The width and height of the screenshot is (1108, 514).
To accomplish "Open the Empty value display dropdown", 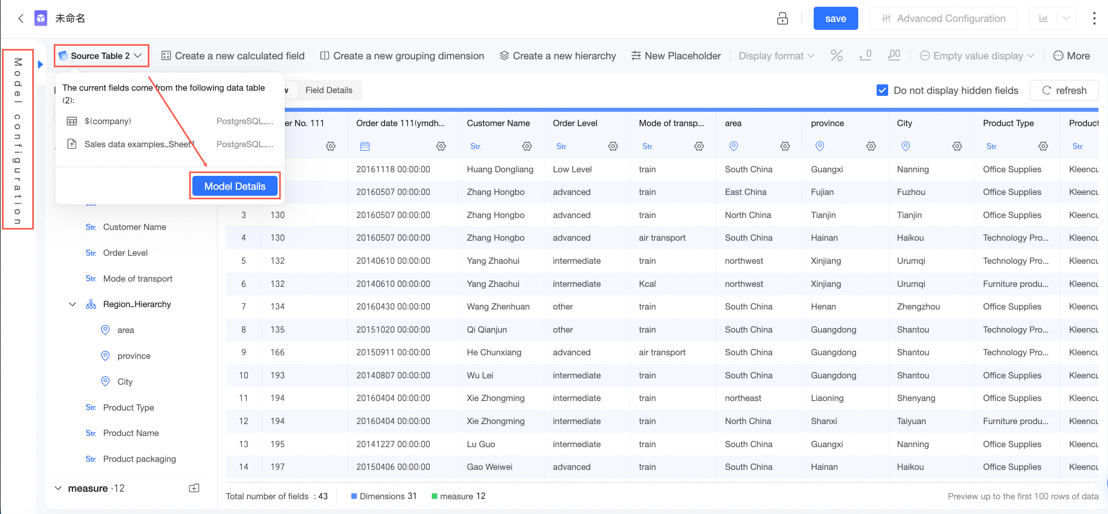I will coord(977,55).
